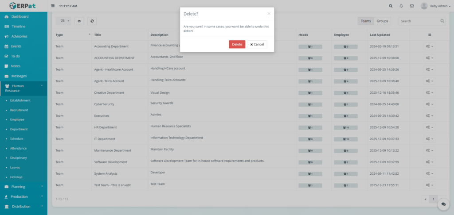
Task: Open the 25 page size dropdown
Action: pyautogui.click(x=63, y=21)
